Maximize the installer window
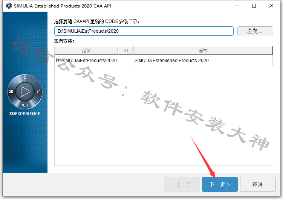 tap(254, 6)
